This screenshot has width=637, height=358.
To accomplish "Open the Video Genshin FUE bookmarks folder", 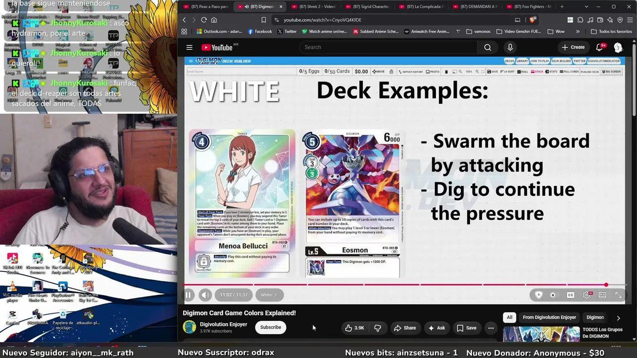I will 519,31.
